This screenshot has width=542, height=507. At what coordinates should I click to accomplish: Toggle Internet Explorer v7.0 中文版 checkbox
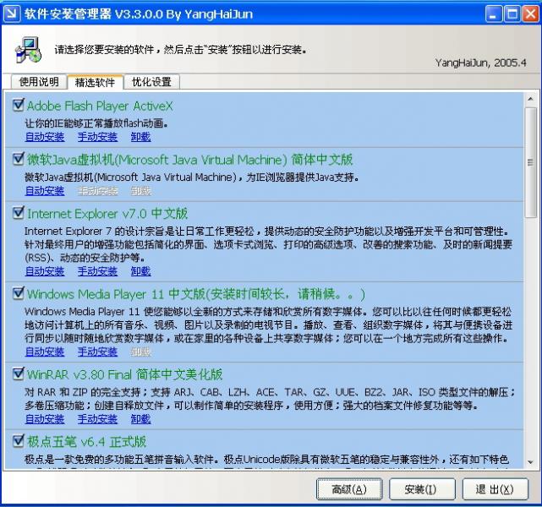18,213
